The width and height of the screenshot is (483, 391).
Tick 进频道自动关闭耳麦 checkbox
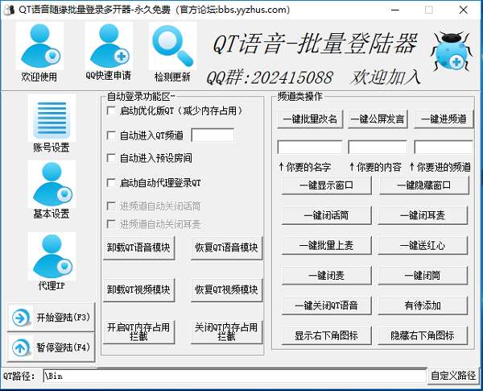(111, 224)
